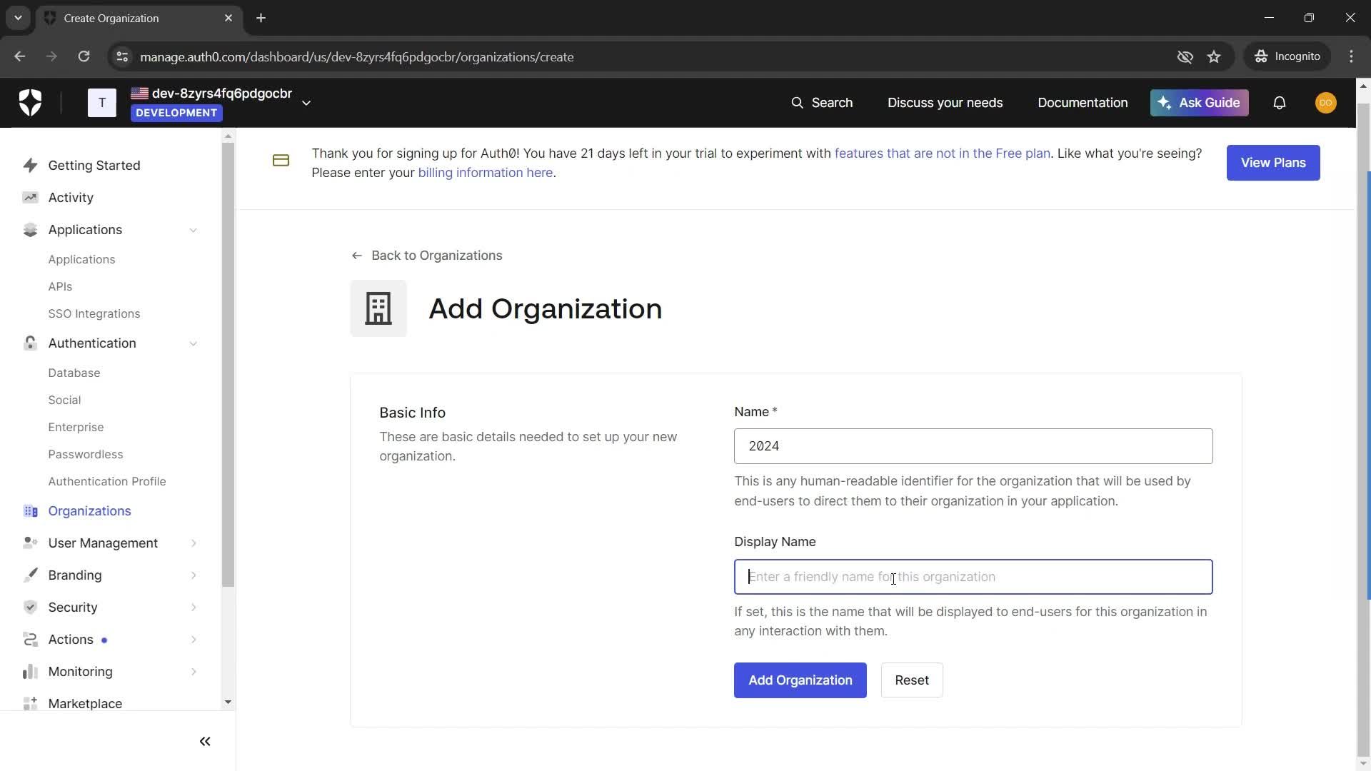Viewport: 1371px width, 771px height.
Task: Open Activity in the sidebar
Action: [x=71, y=198]
